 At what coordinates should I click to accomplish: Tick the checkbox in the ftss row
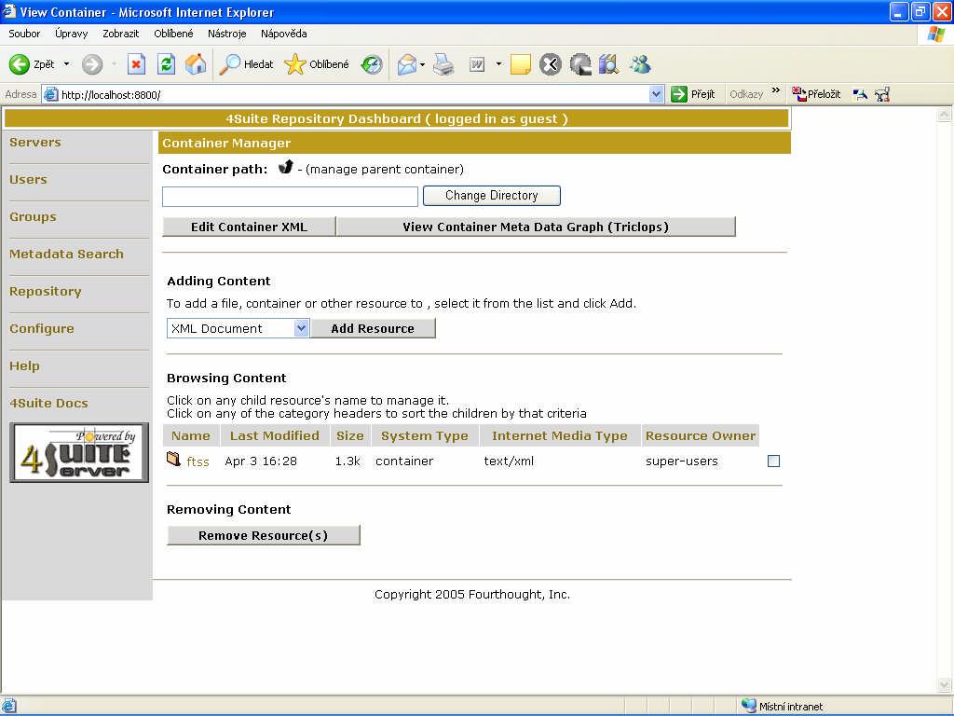pyautogui.click(x=773, y=461)
